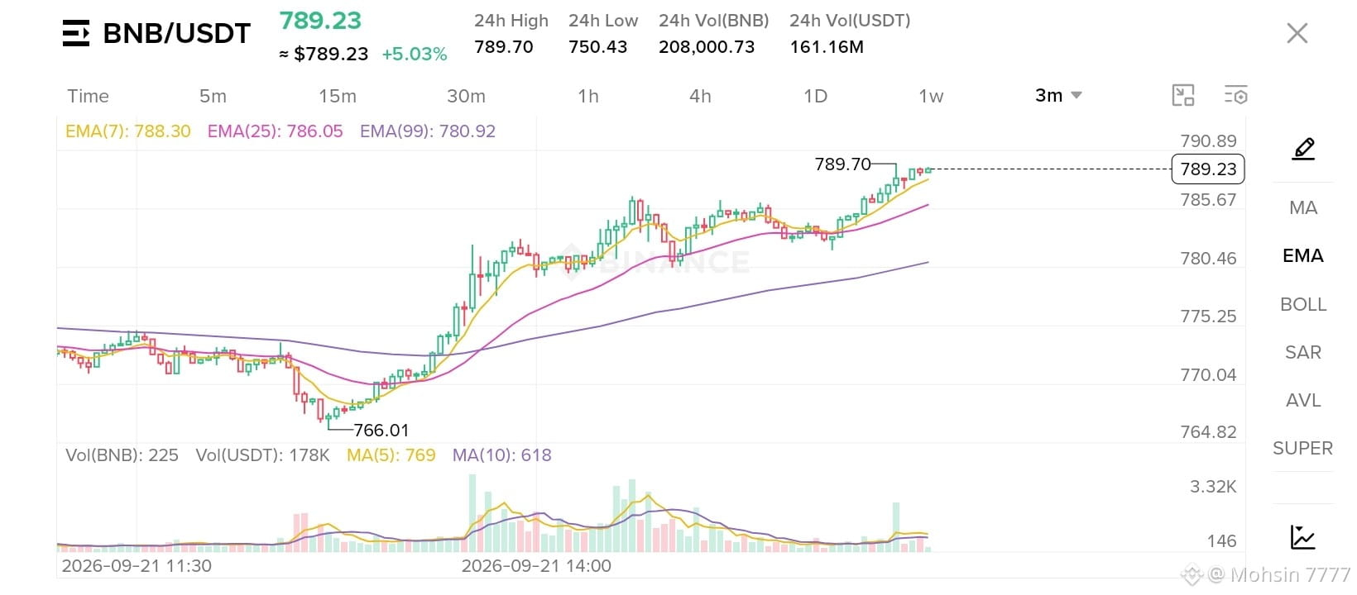Image resolution: width=1357 pixels, height=595 pixels.
Task: Select the 1D timeframe
Action: point(816,96)
